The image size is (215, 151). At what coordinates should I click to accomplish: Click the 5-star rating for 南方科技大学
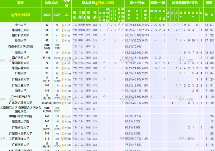[66, 35]
